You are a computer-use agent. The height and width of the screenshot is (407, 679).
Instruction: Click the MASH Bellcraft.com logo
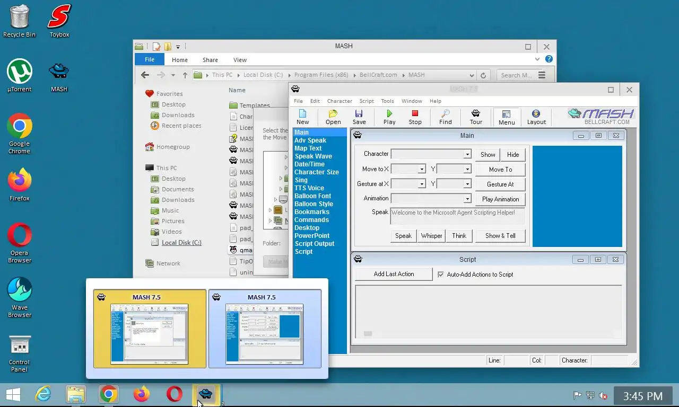click(x=601, y=117)
